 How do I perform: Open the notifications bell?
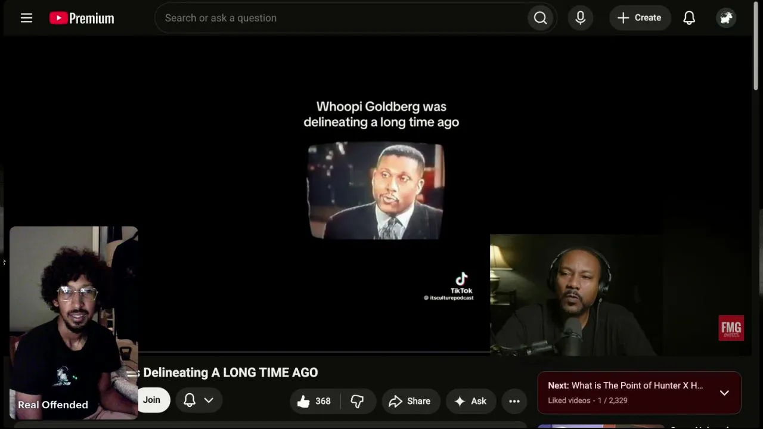[x=689, y=18]
